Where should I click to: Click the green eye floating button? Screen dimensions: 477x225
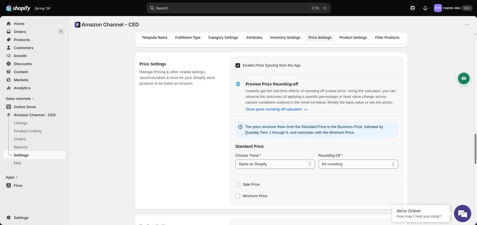click(463, 78)
